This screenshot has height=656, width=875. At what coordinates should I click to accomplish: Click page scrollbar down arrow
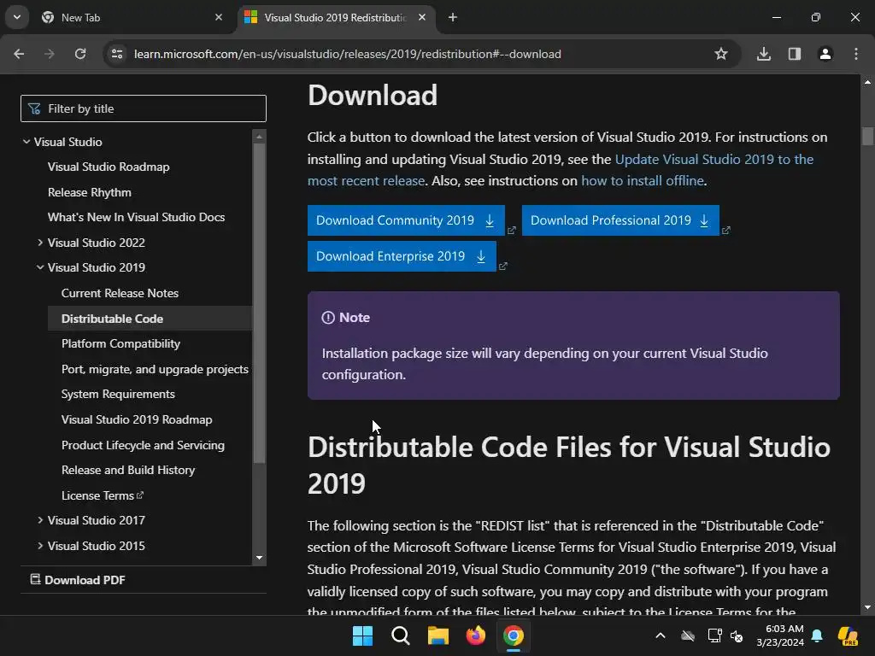click(867, 607)
